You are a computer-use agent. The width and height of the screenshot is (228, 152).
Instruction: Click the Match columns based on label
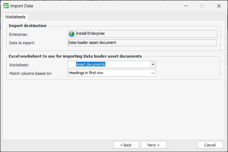click(31, 73)
